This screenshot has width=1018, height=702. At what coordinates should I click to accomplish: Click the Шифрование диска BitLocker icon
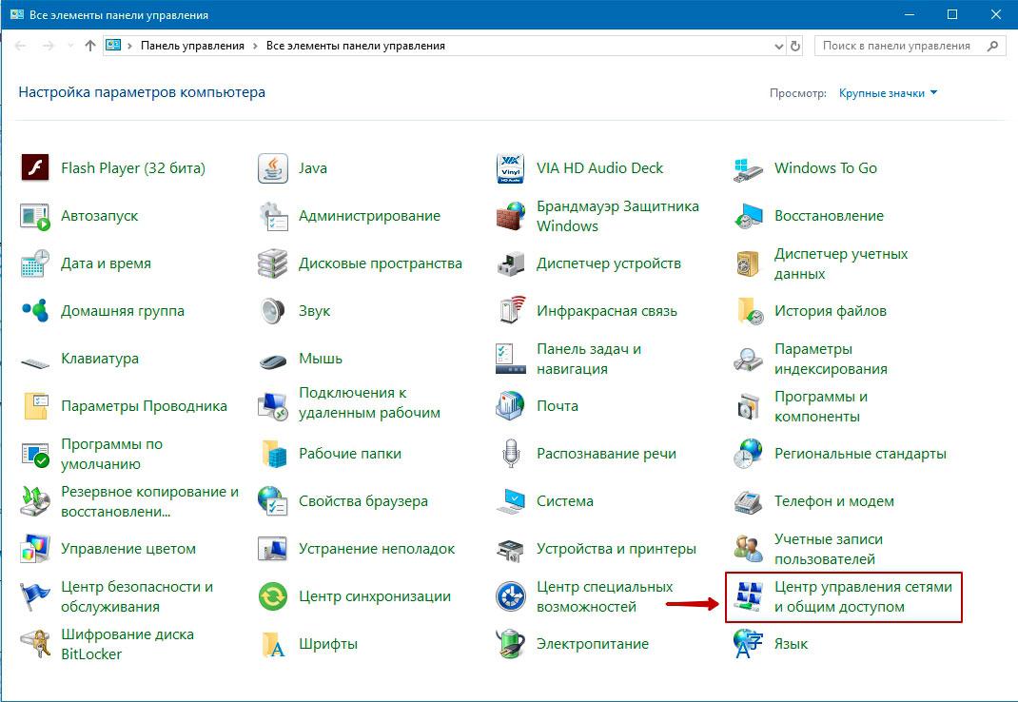coord(35,644)
